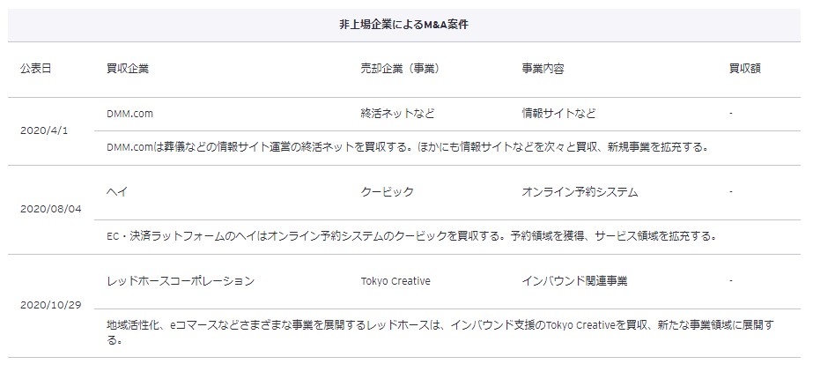Click the 終活ネットなど seller cell

coord(397,114)
